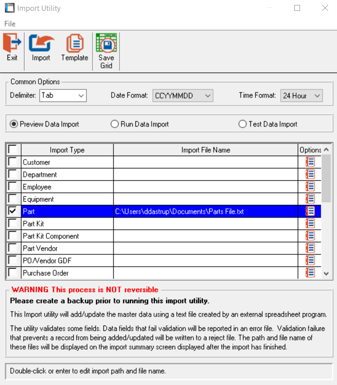Select the Equipment file name cell
This screenshot has height=385, width=337.
coord(206,199)
